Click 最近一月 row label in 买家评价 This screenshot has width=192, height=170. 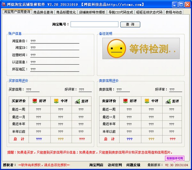19,117
